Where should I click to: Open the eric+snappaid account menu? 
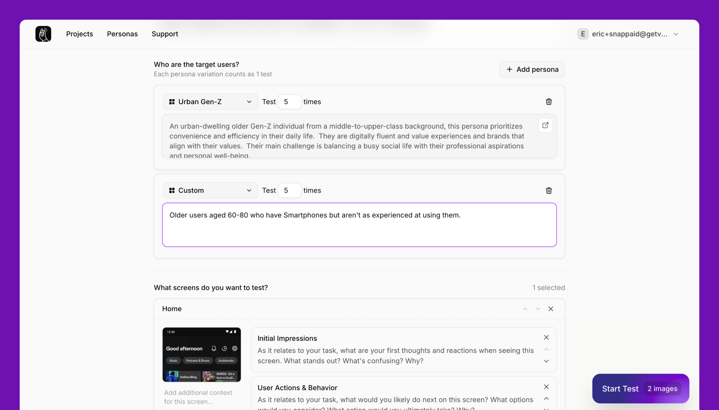pos(628,34)
